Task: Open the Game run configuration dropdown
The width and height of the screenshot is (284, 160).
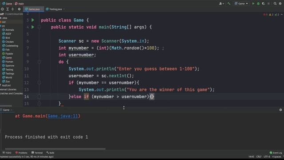Action: [x=241, y=4]
